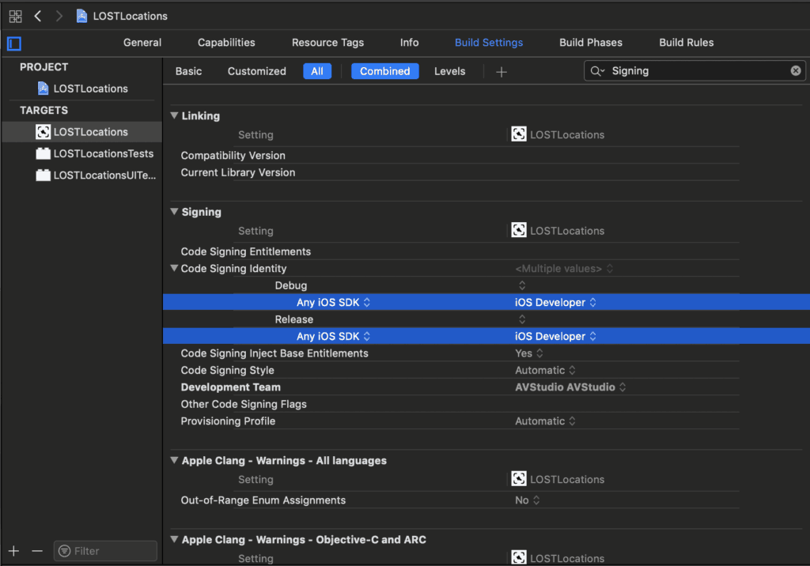This screenshot has height=566, width=810.
Task: Select the Build Settings tab
Action: click(x=489, y=43)
